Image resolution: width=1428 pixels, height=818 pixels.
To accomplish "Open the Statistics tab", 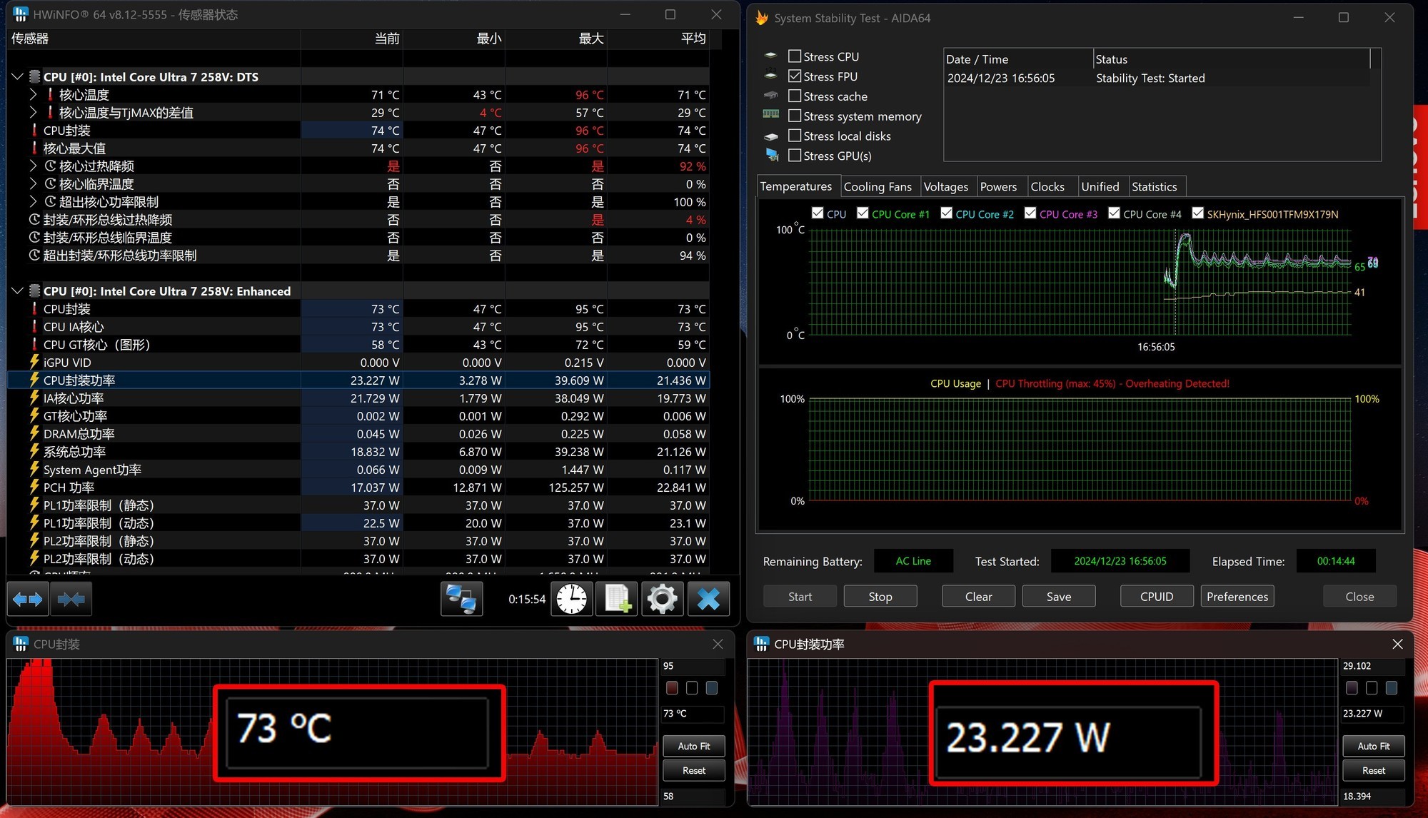I will pyautogui.click(x=1154, y=186).
